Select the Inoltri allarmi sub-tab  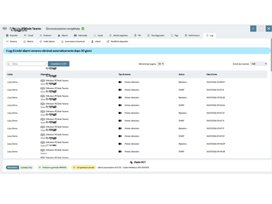[47, 41]
